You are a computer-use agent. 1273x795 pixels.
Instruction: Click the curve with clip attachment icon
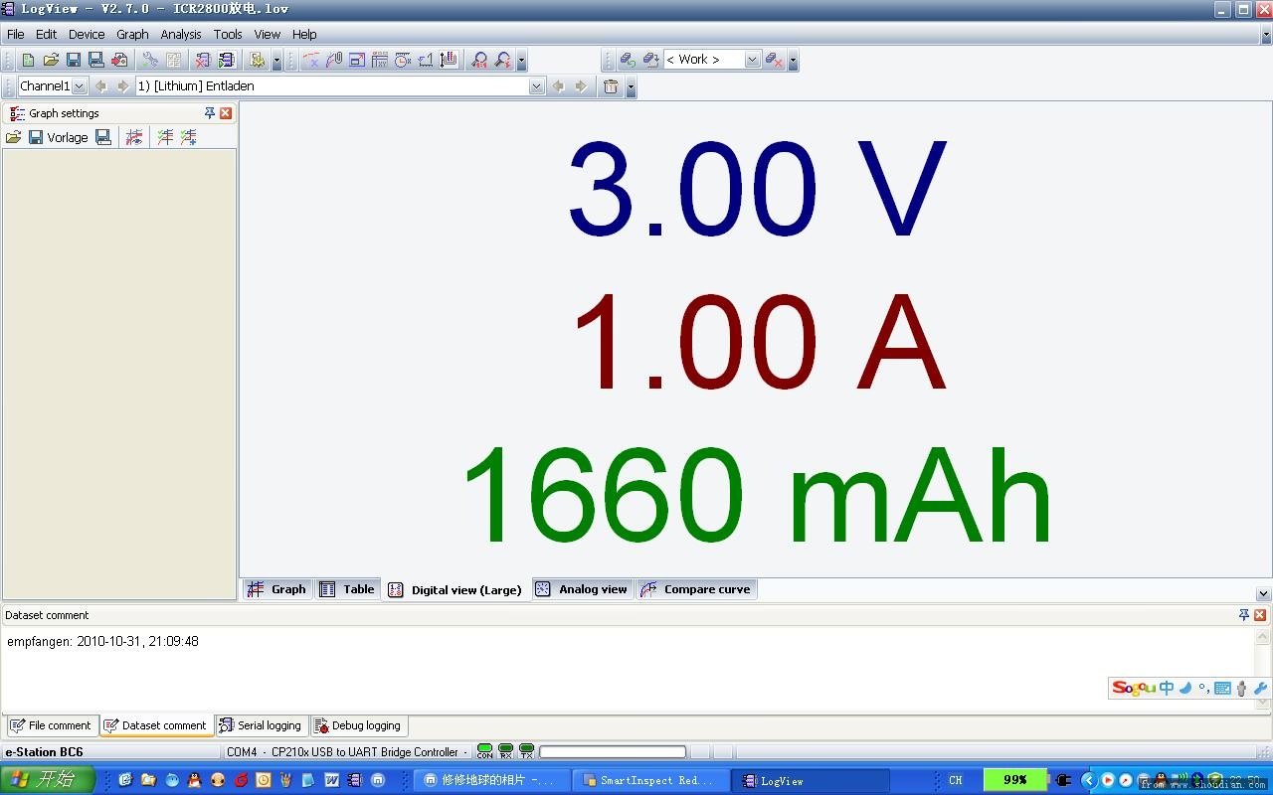tap(334, 60)
